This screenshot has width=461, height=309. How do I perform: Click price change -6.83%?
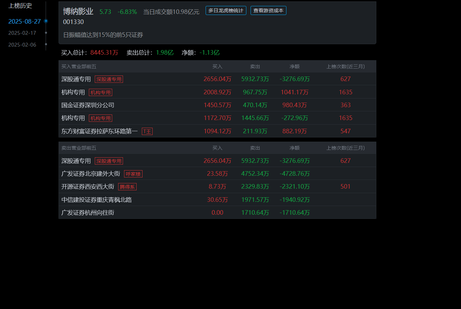tap(127, 11)
